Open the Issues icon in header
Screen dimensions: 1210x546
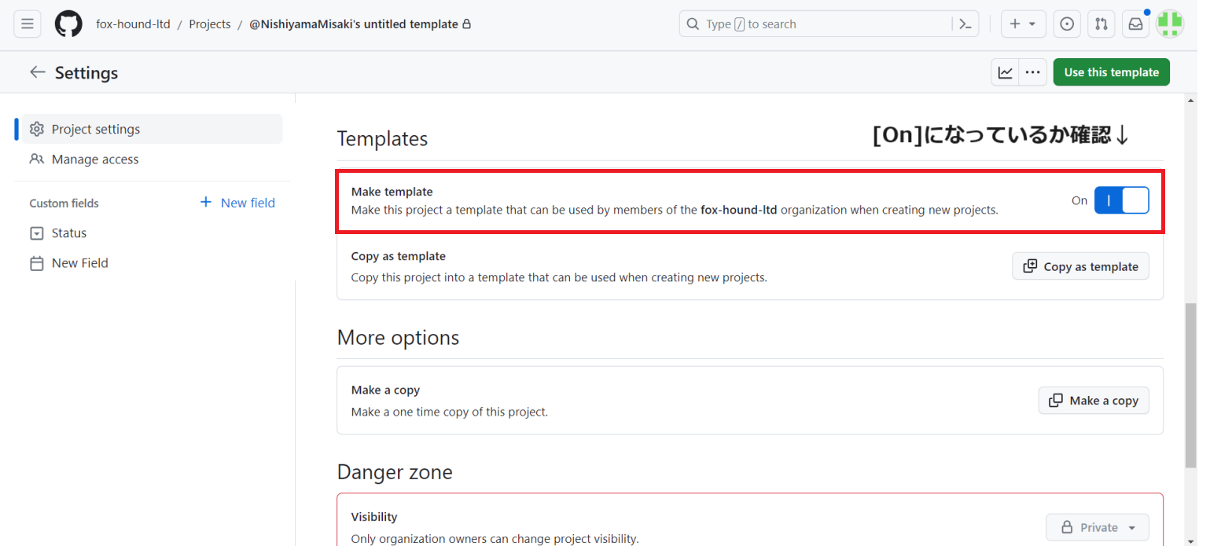[x=1067, y=24]
